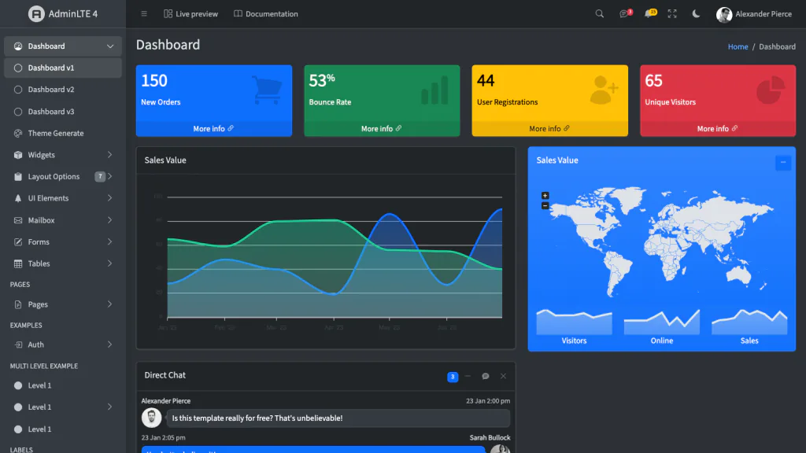Click More info on User Registrations card
Screen dimensions: 806x453
coord(549,128)
